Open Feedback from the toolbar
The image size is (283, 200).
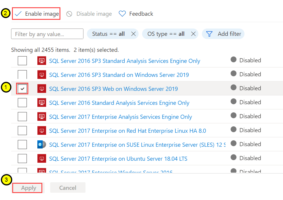point(136,14)
